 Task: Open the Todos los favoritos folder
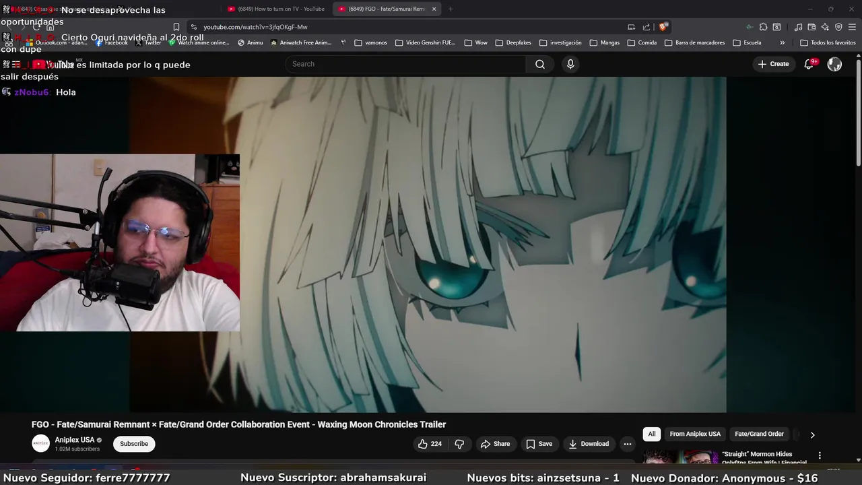(828, 42)
